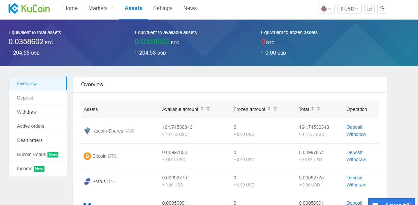Deposit Bitcoin BTC

pos(354,152)
